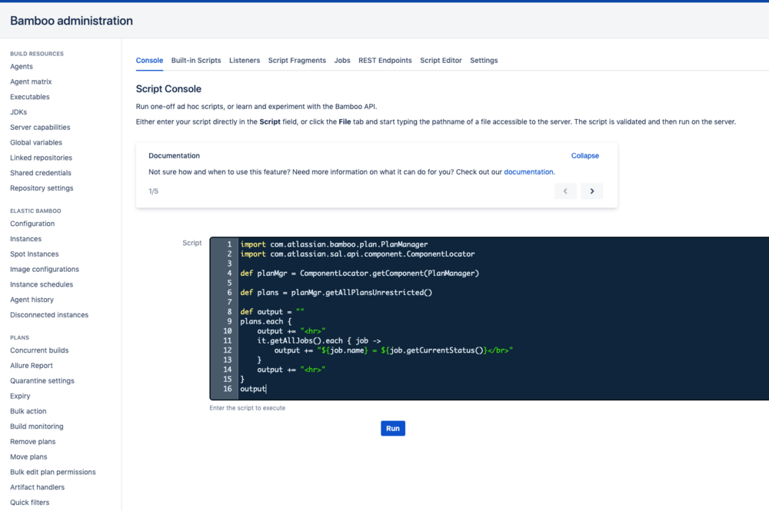Screen dimensions: 769x511
Task: Open the Listeners tab
Action: point(245,60)
